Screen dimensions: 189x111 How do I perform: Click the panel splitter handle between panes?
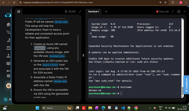(x=83, y=55)
